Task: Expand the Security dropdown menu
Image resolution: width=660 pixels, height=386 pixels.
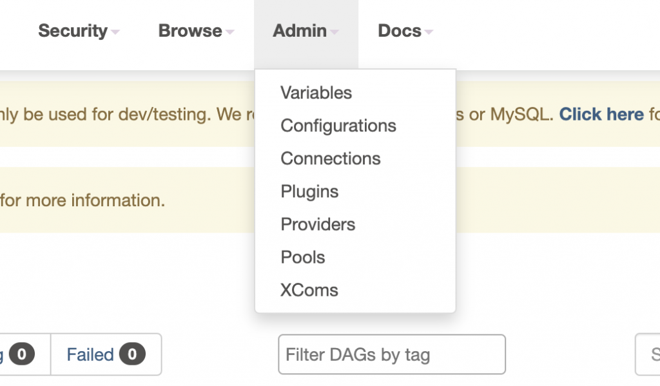Action: pos(73,31)
